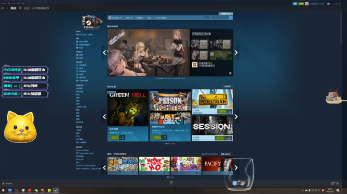Image resolution: width=347 pixels, height=194 pixels.
Task: Open the Tools Up! game capsule
Action: (186, 166)
